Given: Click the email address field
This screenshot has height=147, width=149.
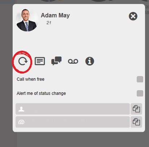Looking at the screenshot, I should click(x=73, y=122).
